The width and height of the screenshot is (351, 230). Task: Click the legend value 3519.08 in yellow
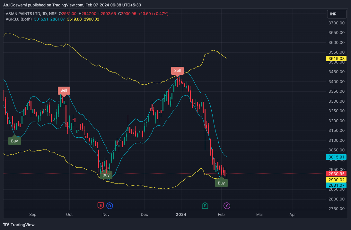point(74,19)
